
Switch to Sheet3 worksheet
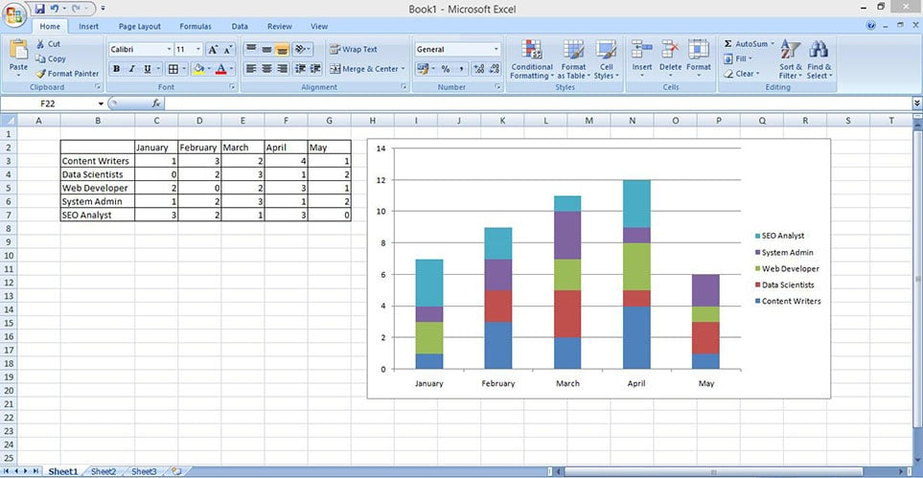click(x=144, y=471)
